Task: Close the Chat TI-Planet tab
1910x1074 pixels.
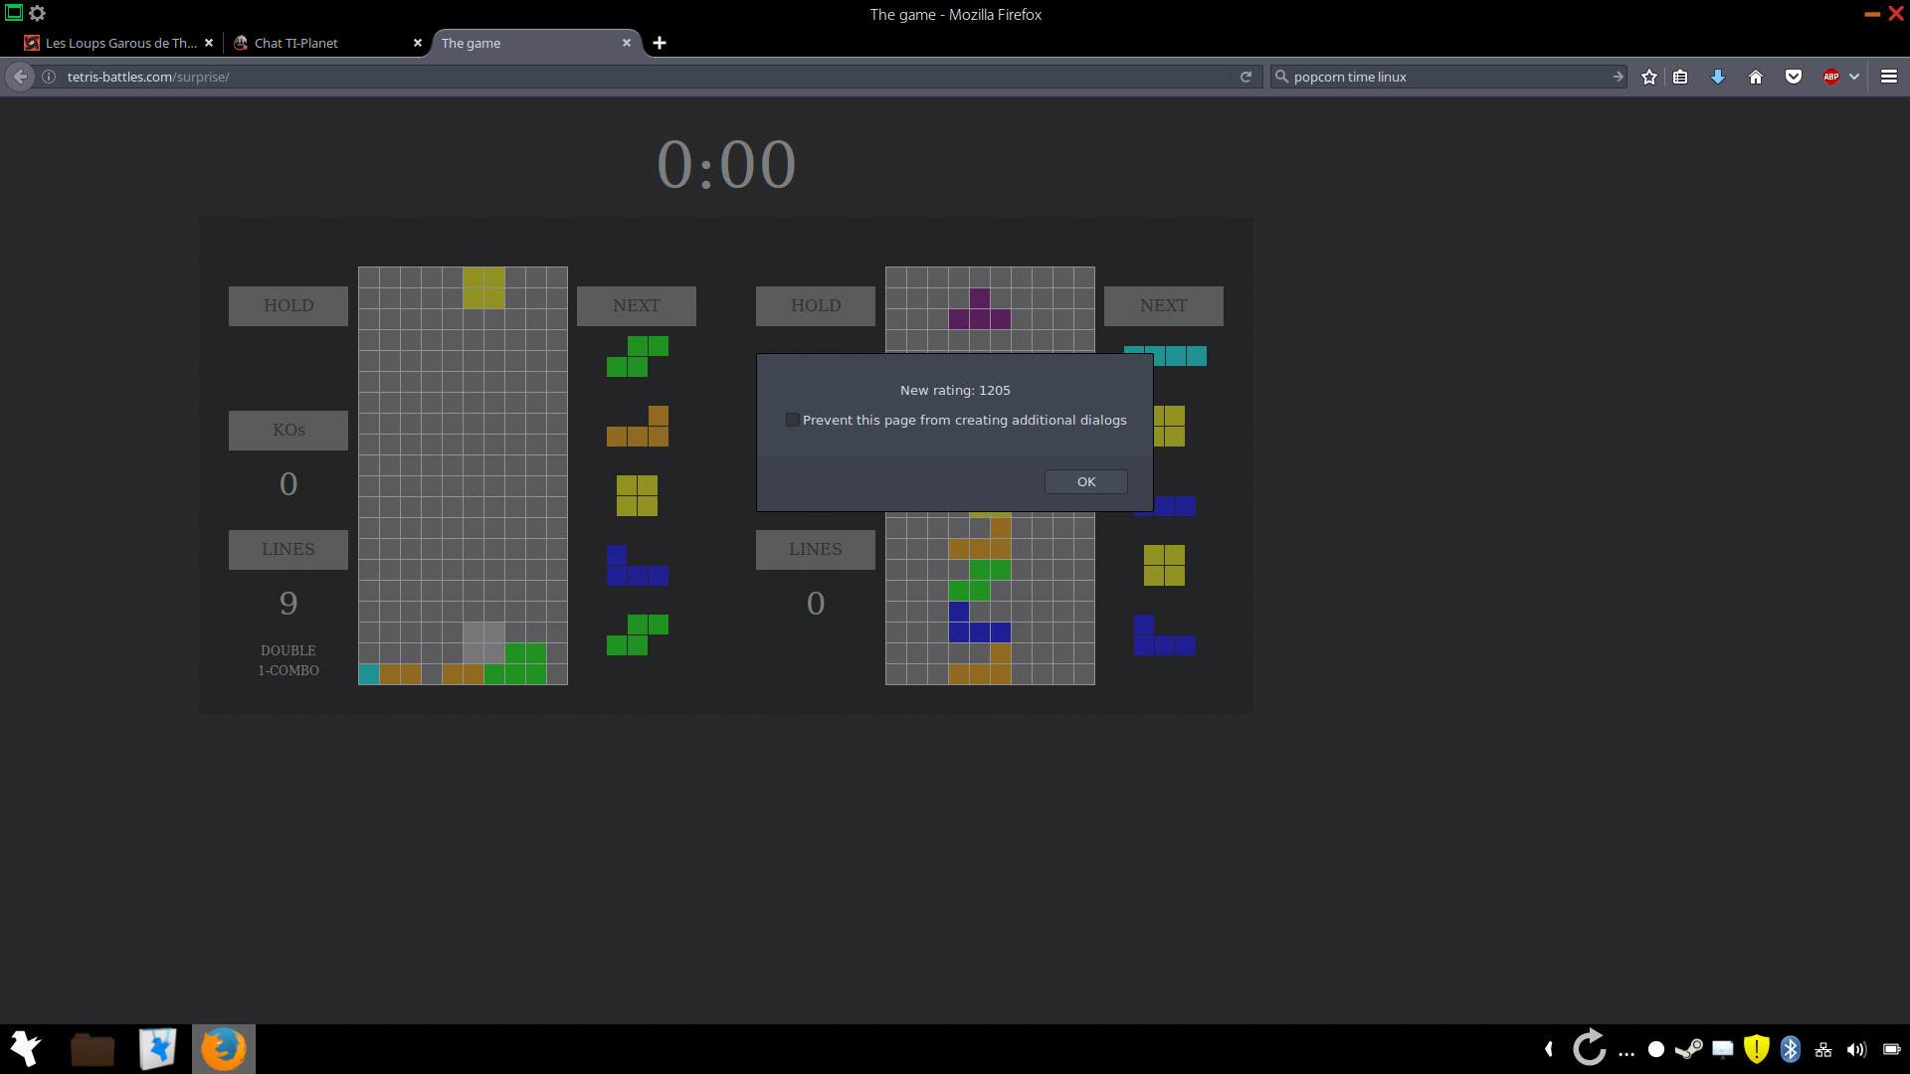Action: 418,43
